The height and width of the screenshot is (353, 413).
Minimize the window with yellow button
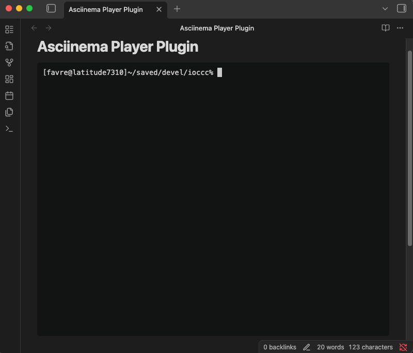click(19, 8)
